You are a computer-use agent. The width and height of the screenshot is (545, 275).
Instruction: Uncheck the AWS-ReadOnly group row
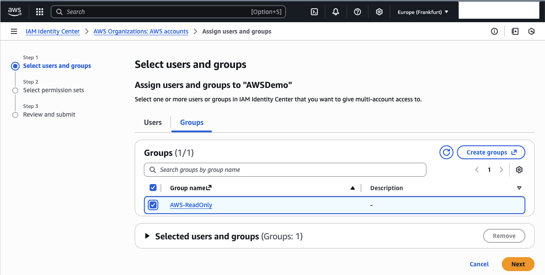pos(153,205)
